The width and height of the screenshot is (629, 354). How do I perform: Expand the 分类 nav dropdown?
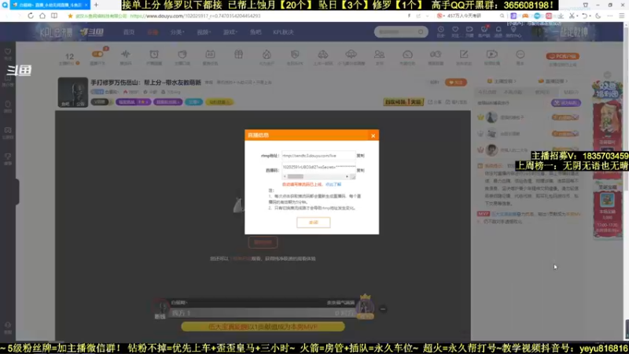pos(178,32)
